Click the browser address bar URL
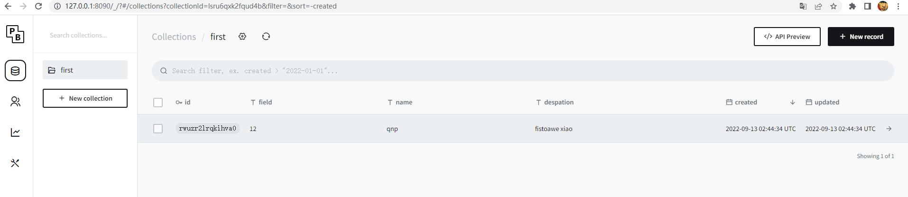The height and width of the screenshot is (197, 908). click(x=201, y=6)
